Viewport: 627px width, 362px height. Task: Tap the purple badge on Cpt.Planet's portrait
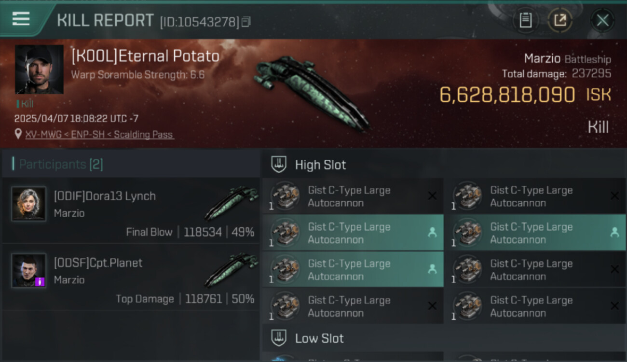[x=40, y=281]
